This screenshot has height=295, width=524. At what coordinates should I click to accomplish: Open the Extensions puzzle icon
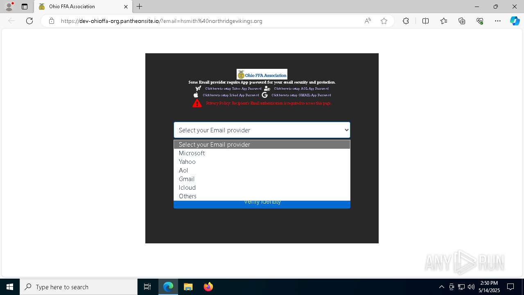pos(406,21)
